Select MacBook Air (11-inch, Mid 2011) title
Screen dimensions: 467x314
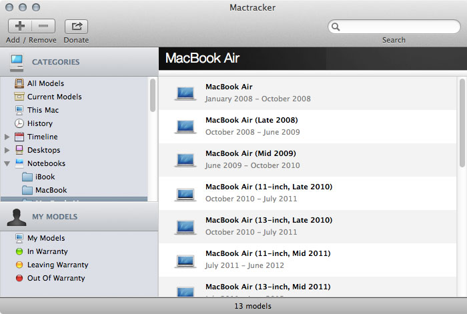[268, 253]
